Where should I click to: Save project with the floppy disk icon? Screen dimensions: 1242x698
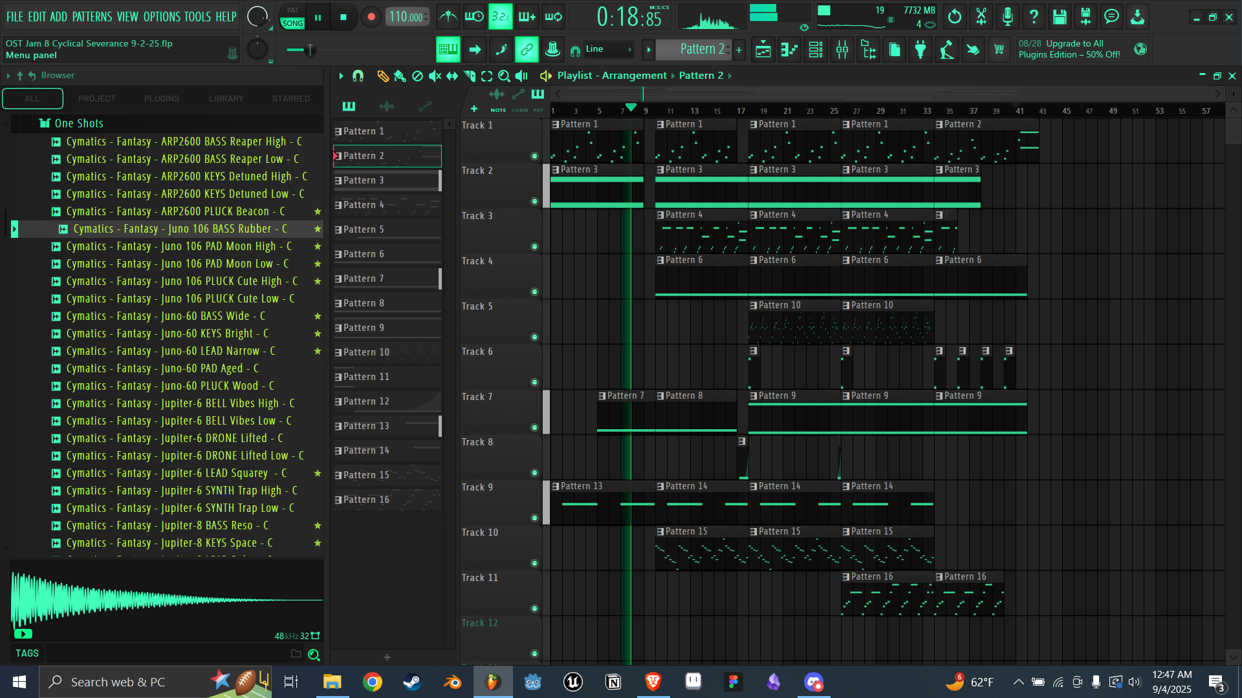coord(1059,17)
